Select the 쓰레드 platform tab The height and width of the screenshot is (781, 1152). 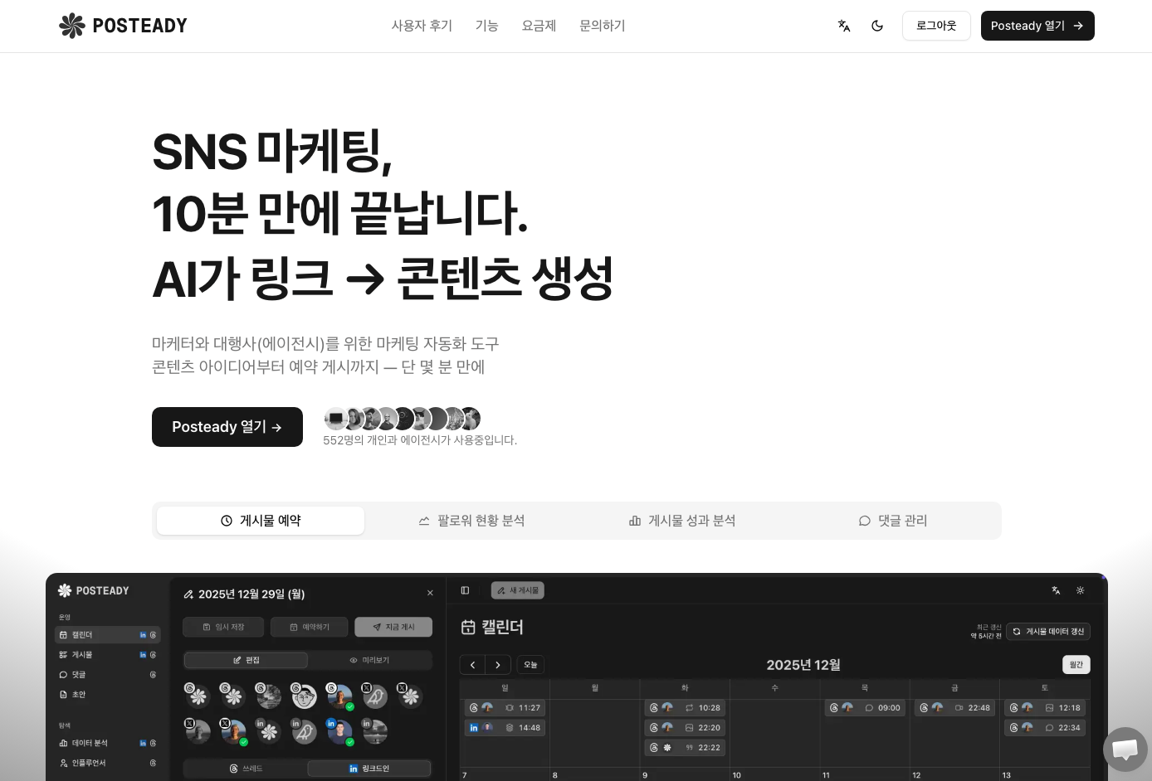246,769
